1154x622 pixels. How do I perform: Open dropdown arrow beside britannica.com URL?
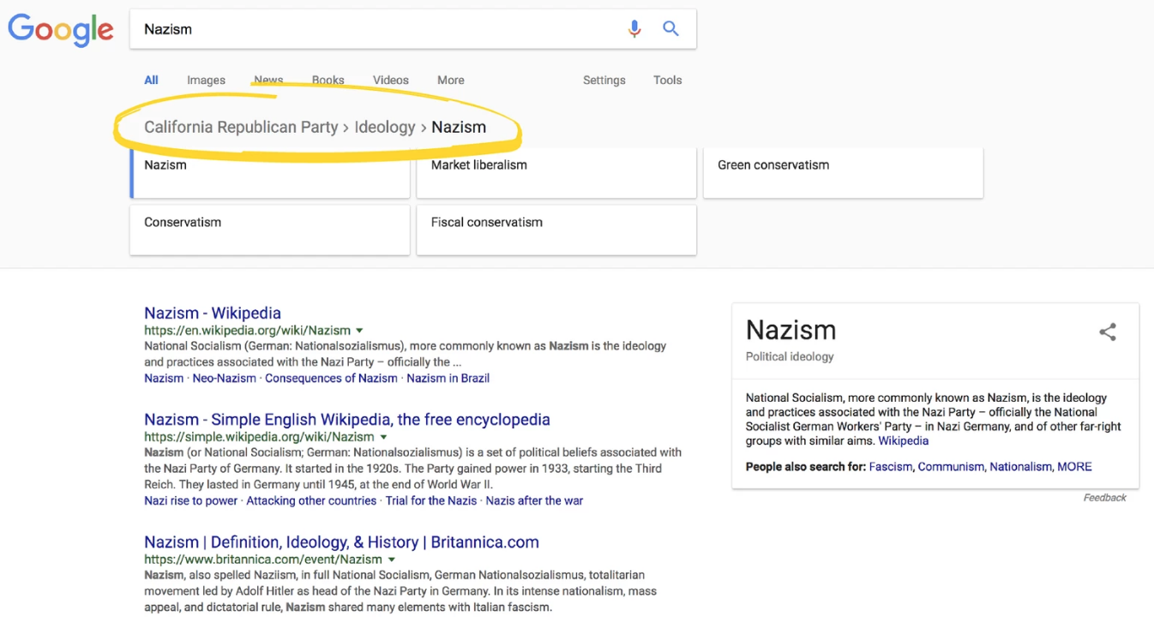coord(391,559)
